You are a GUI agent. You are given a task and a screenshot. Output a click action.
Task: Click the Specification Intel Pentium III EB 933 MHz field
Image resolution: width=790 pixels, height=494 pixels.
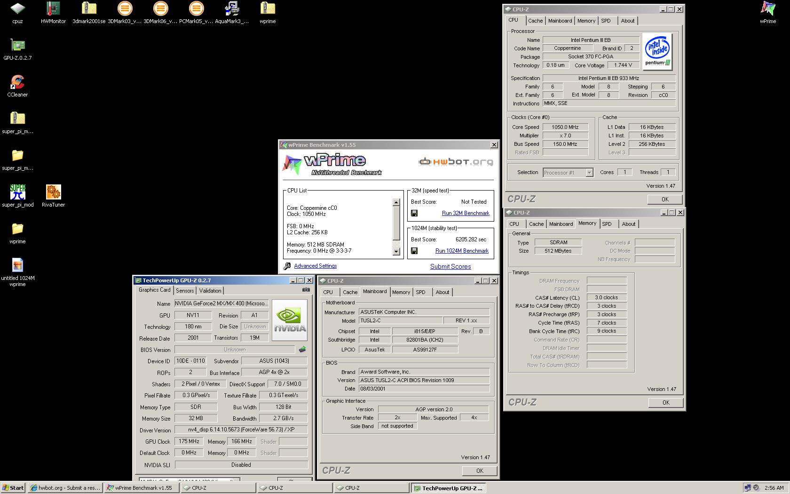(x=609, y=78)
